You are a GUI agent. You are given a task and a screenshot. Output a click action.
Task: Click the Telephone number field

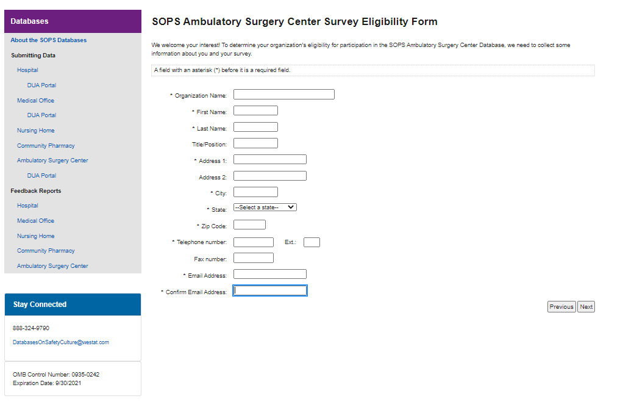[253, 242]
